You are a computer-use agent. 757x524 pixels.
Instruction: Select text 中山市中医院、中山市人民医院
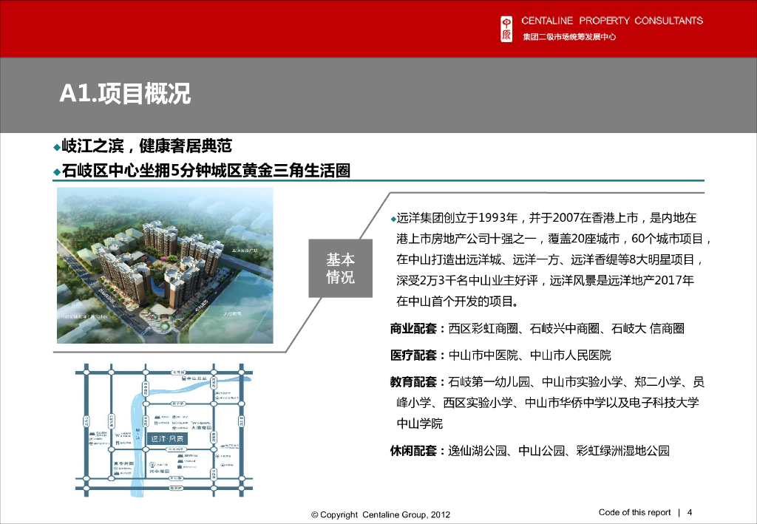(529, 355)
